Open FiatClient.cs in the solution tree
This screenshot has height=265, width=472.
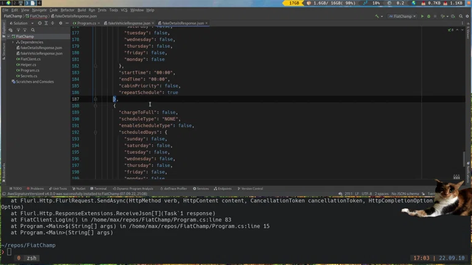click(30, 59)
